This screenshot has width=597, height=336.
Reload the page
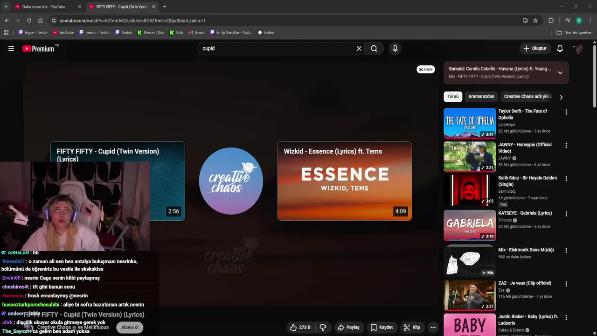[x=29, y=21]
